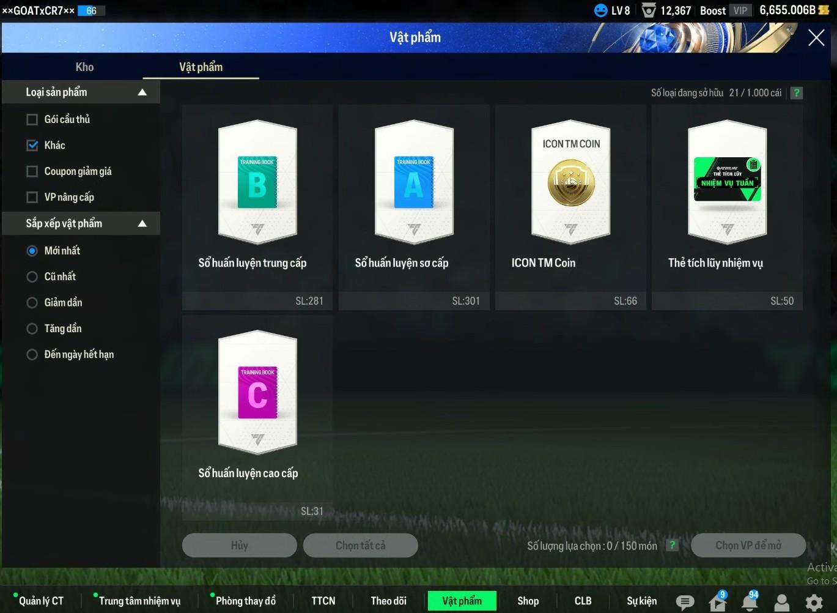837x613 pixels.
Task: Open the chat speech bubble icon
Action: point(685,602)
